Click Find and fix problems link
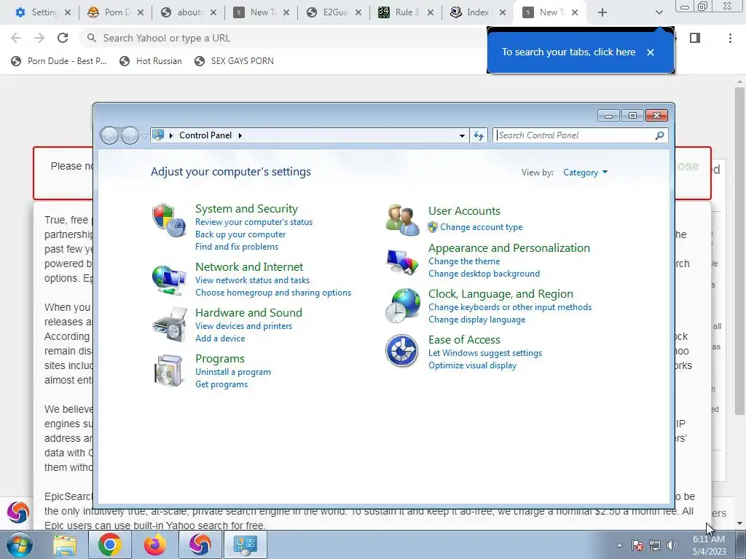Screen dimensions: 746x559 (237, 247)
